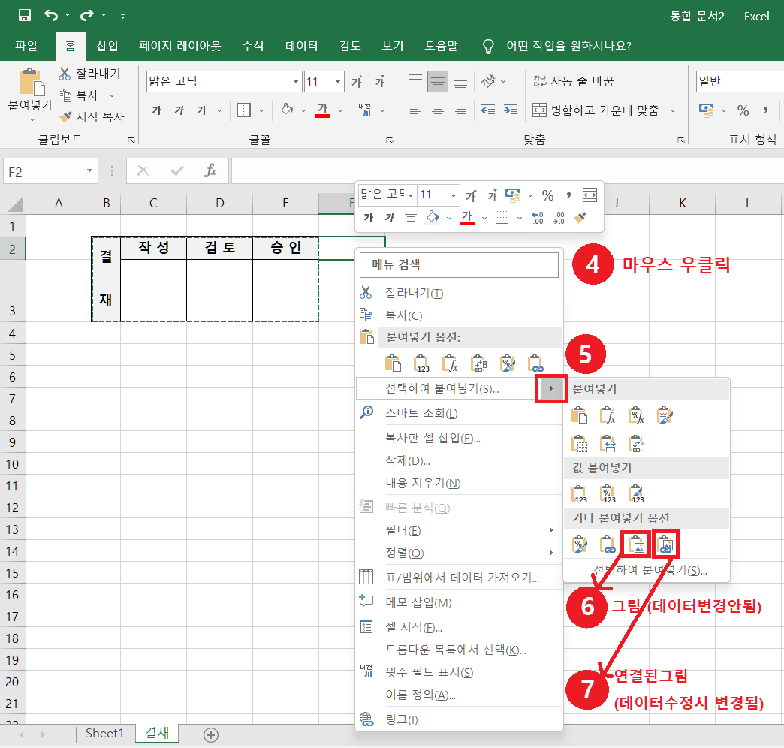Click the ribbon increase font size icon
The image size is (784, 748).
pos(357,82)
